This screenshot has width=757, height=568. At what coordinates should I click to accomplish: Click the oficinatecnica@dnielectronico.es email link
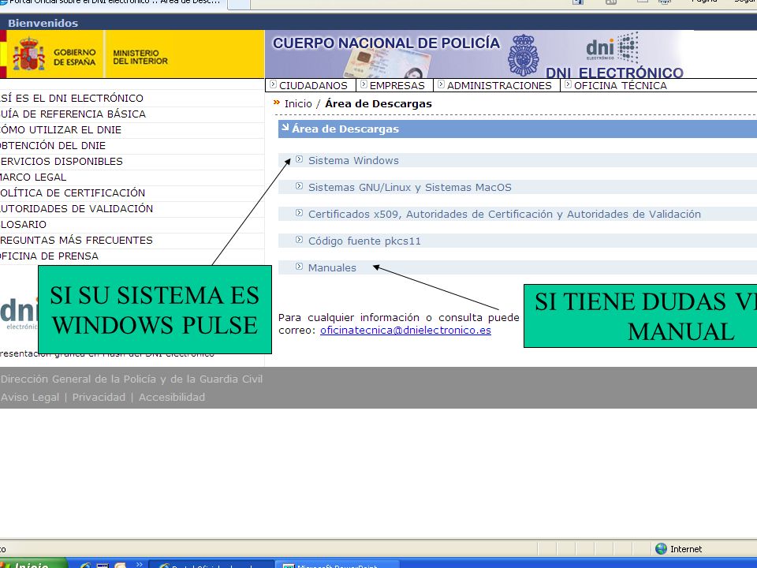pos(405,331)
